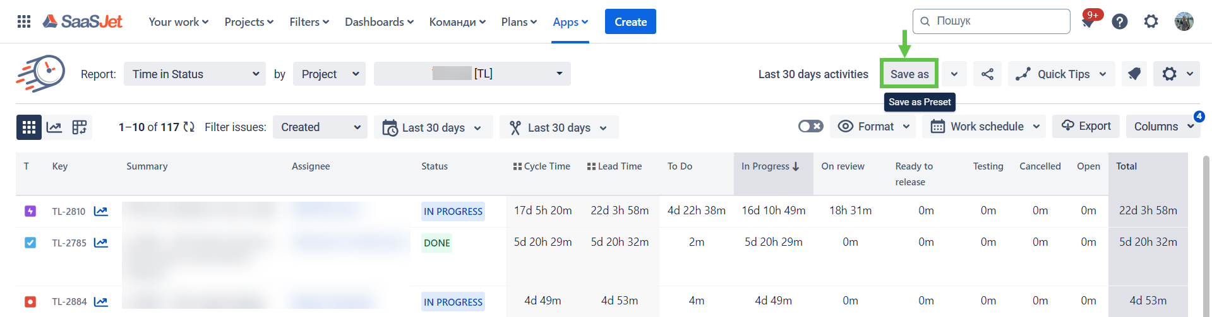Switch to chart view icon

(x=54, y=127)
